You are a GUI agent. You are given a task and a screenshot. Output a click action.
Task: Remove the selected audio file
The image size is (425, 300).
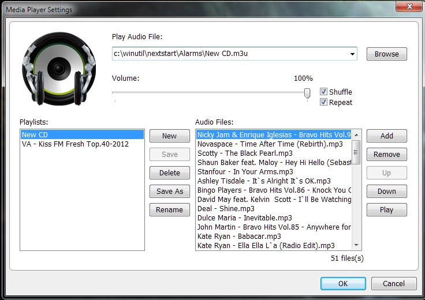[x=386, y=155]
